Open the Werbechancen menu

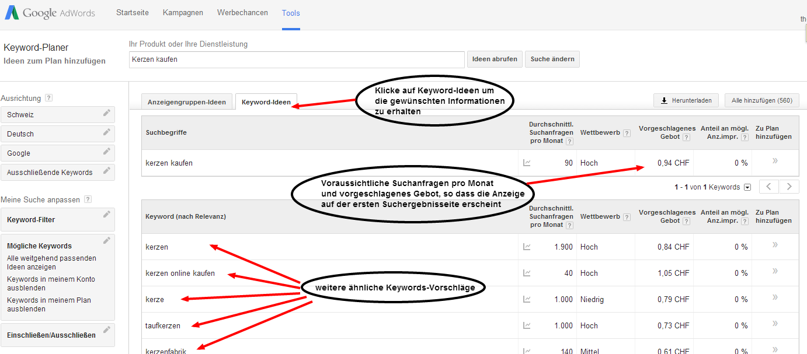(x=242, y=13)
